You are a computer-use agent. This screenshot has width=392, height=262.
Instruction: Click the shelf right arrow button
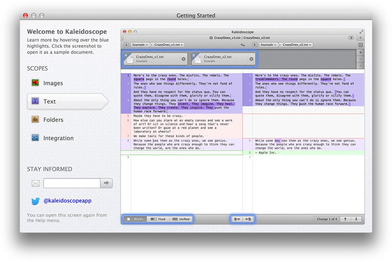360,59
